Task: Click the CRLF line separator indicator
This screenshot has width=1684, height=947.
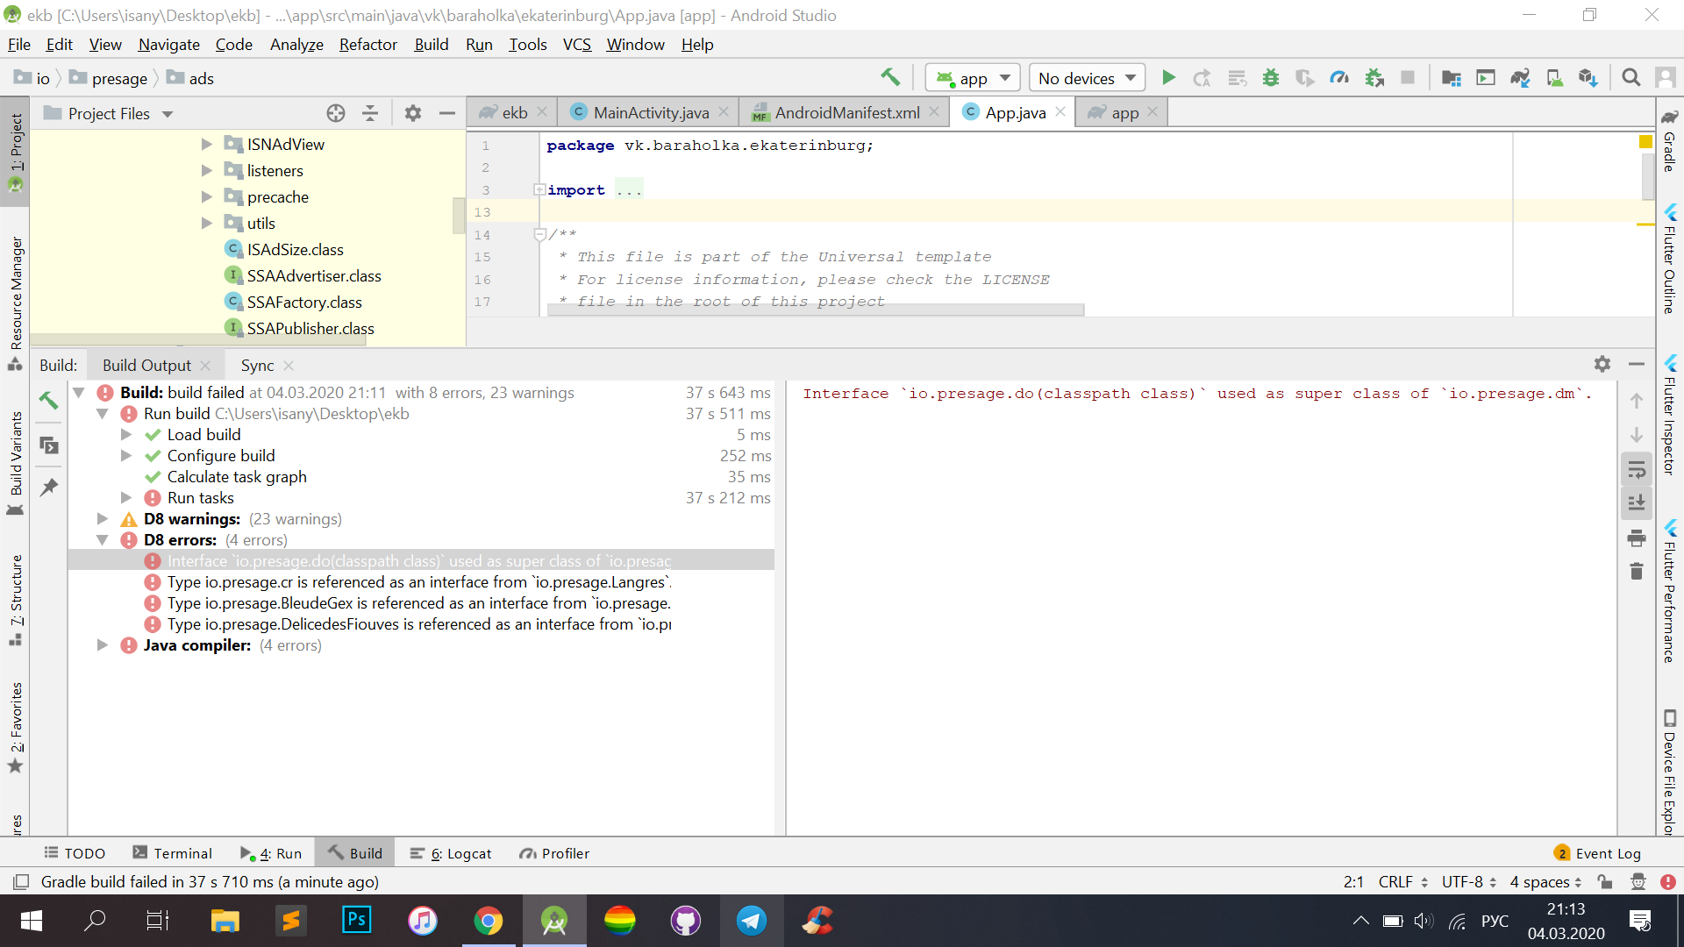Action: click(1402, 881)
